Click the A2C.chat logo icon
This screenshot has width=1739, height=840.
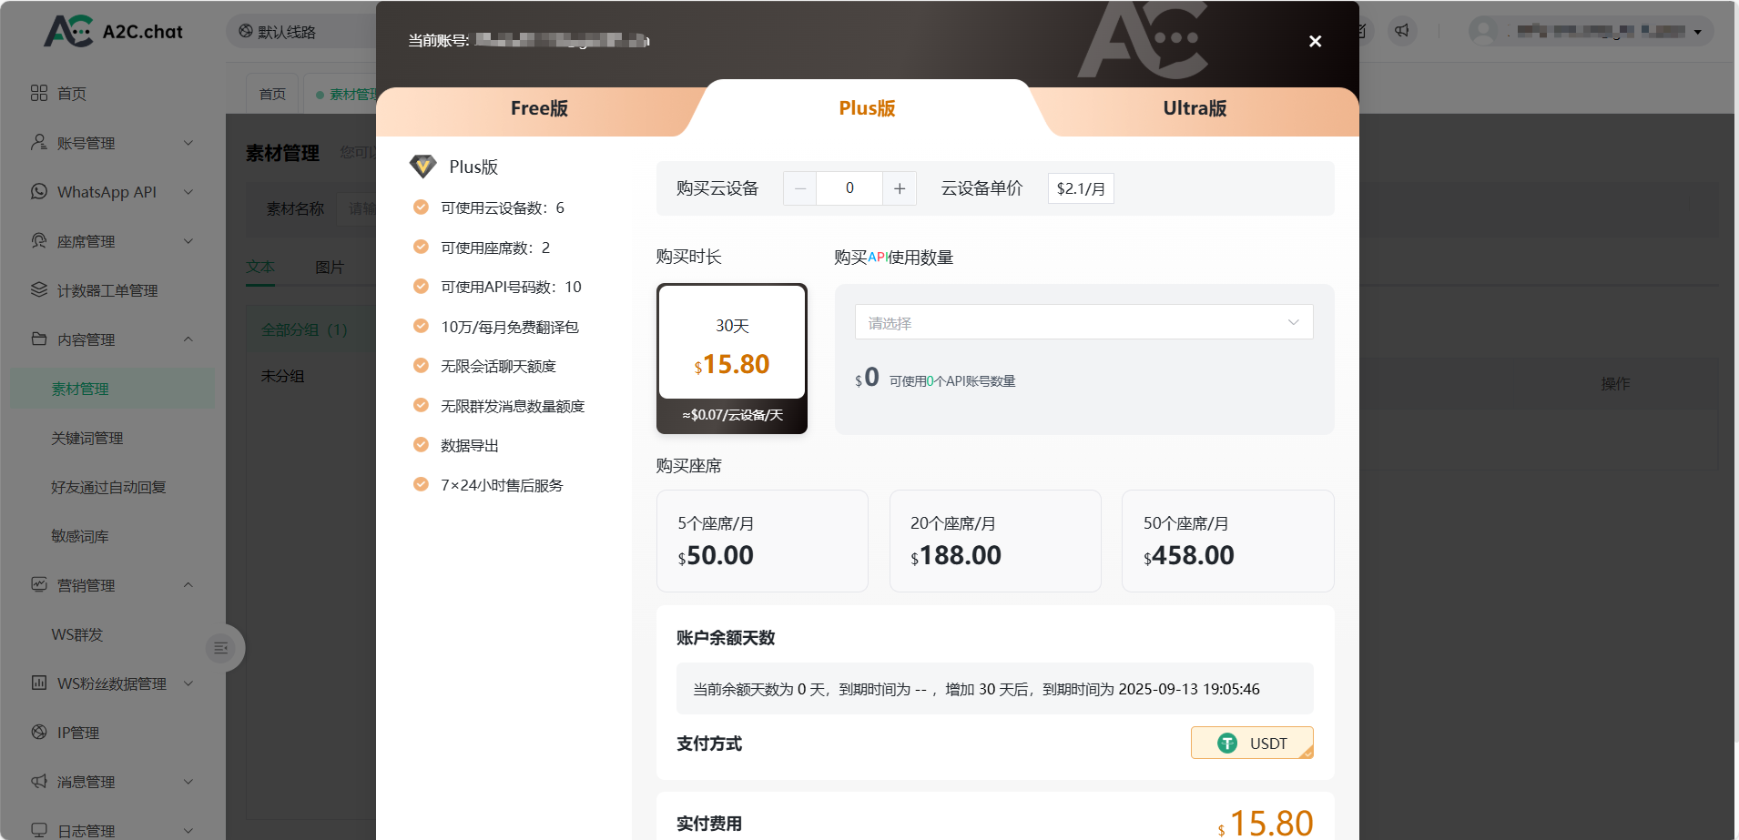point(68,31)
